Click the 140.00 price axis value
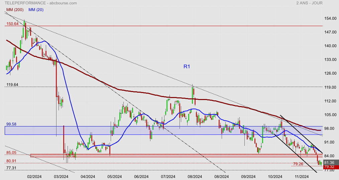The image size is (339, 180). pos(330,46)
